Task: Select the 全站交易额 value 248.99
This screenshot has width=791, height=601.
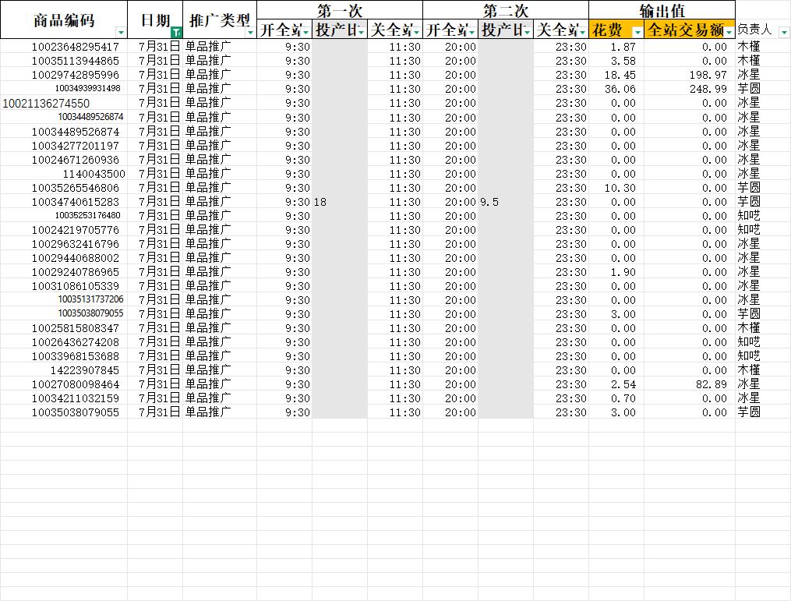Action: [708, 90]
